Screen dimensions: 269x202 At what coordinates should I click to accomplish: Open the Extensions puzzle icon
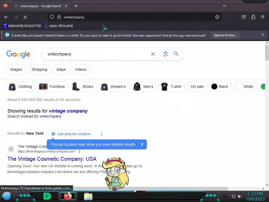click(x=253, y=17)
